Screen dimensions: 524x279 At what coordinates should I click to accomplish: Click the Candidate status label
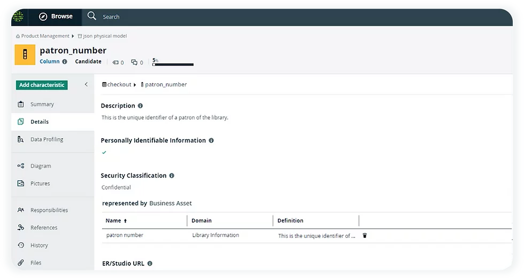click(x=88, y=61)
